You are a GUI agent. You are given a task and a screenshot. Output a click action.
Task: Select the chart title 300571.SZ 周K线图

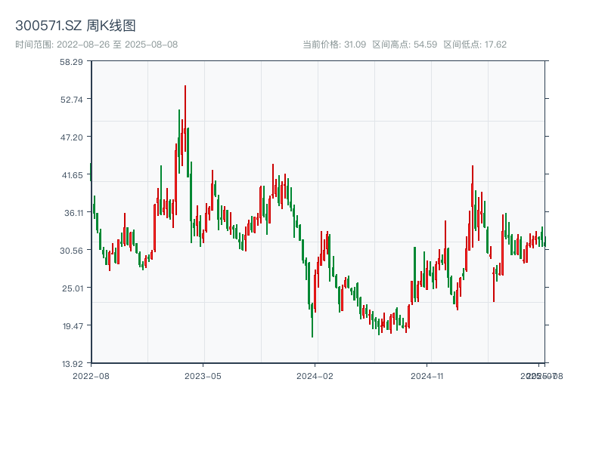tap(75, 26)
